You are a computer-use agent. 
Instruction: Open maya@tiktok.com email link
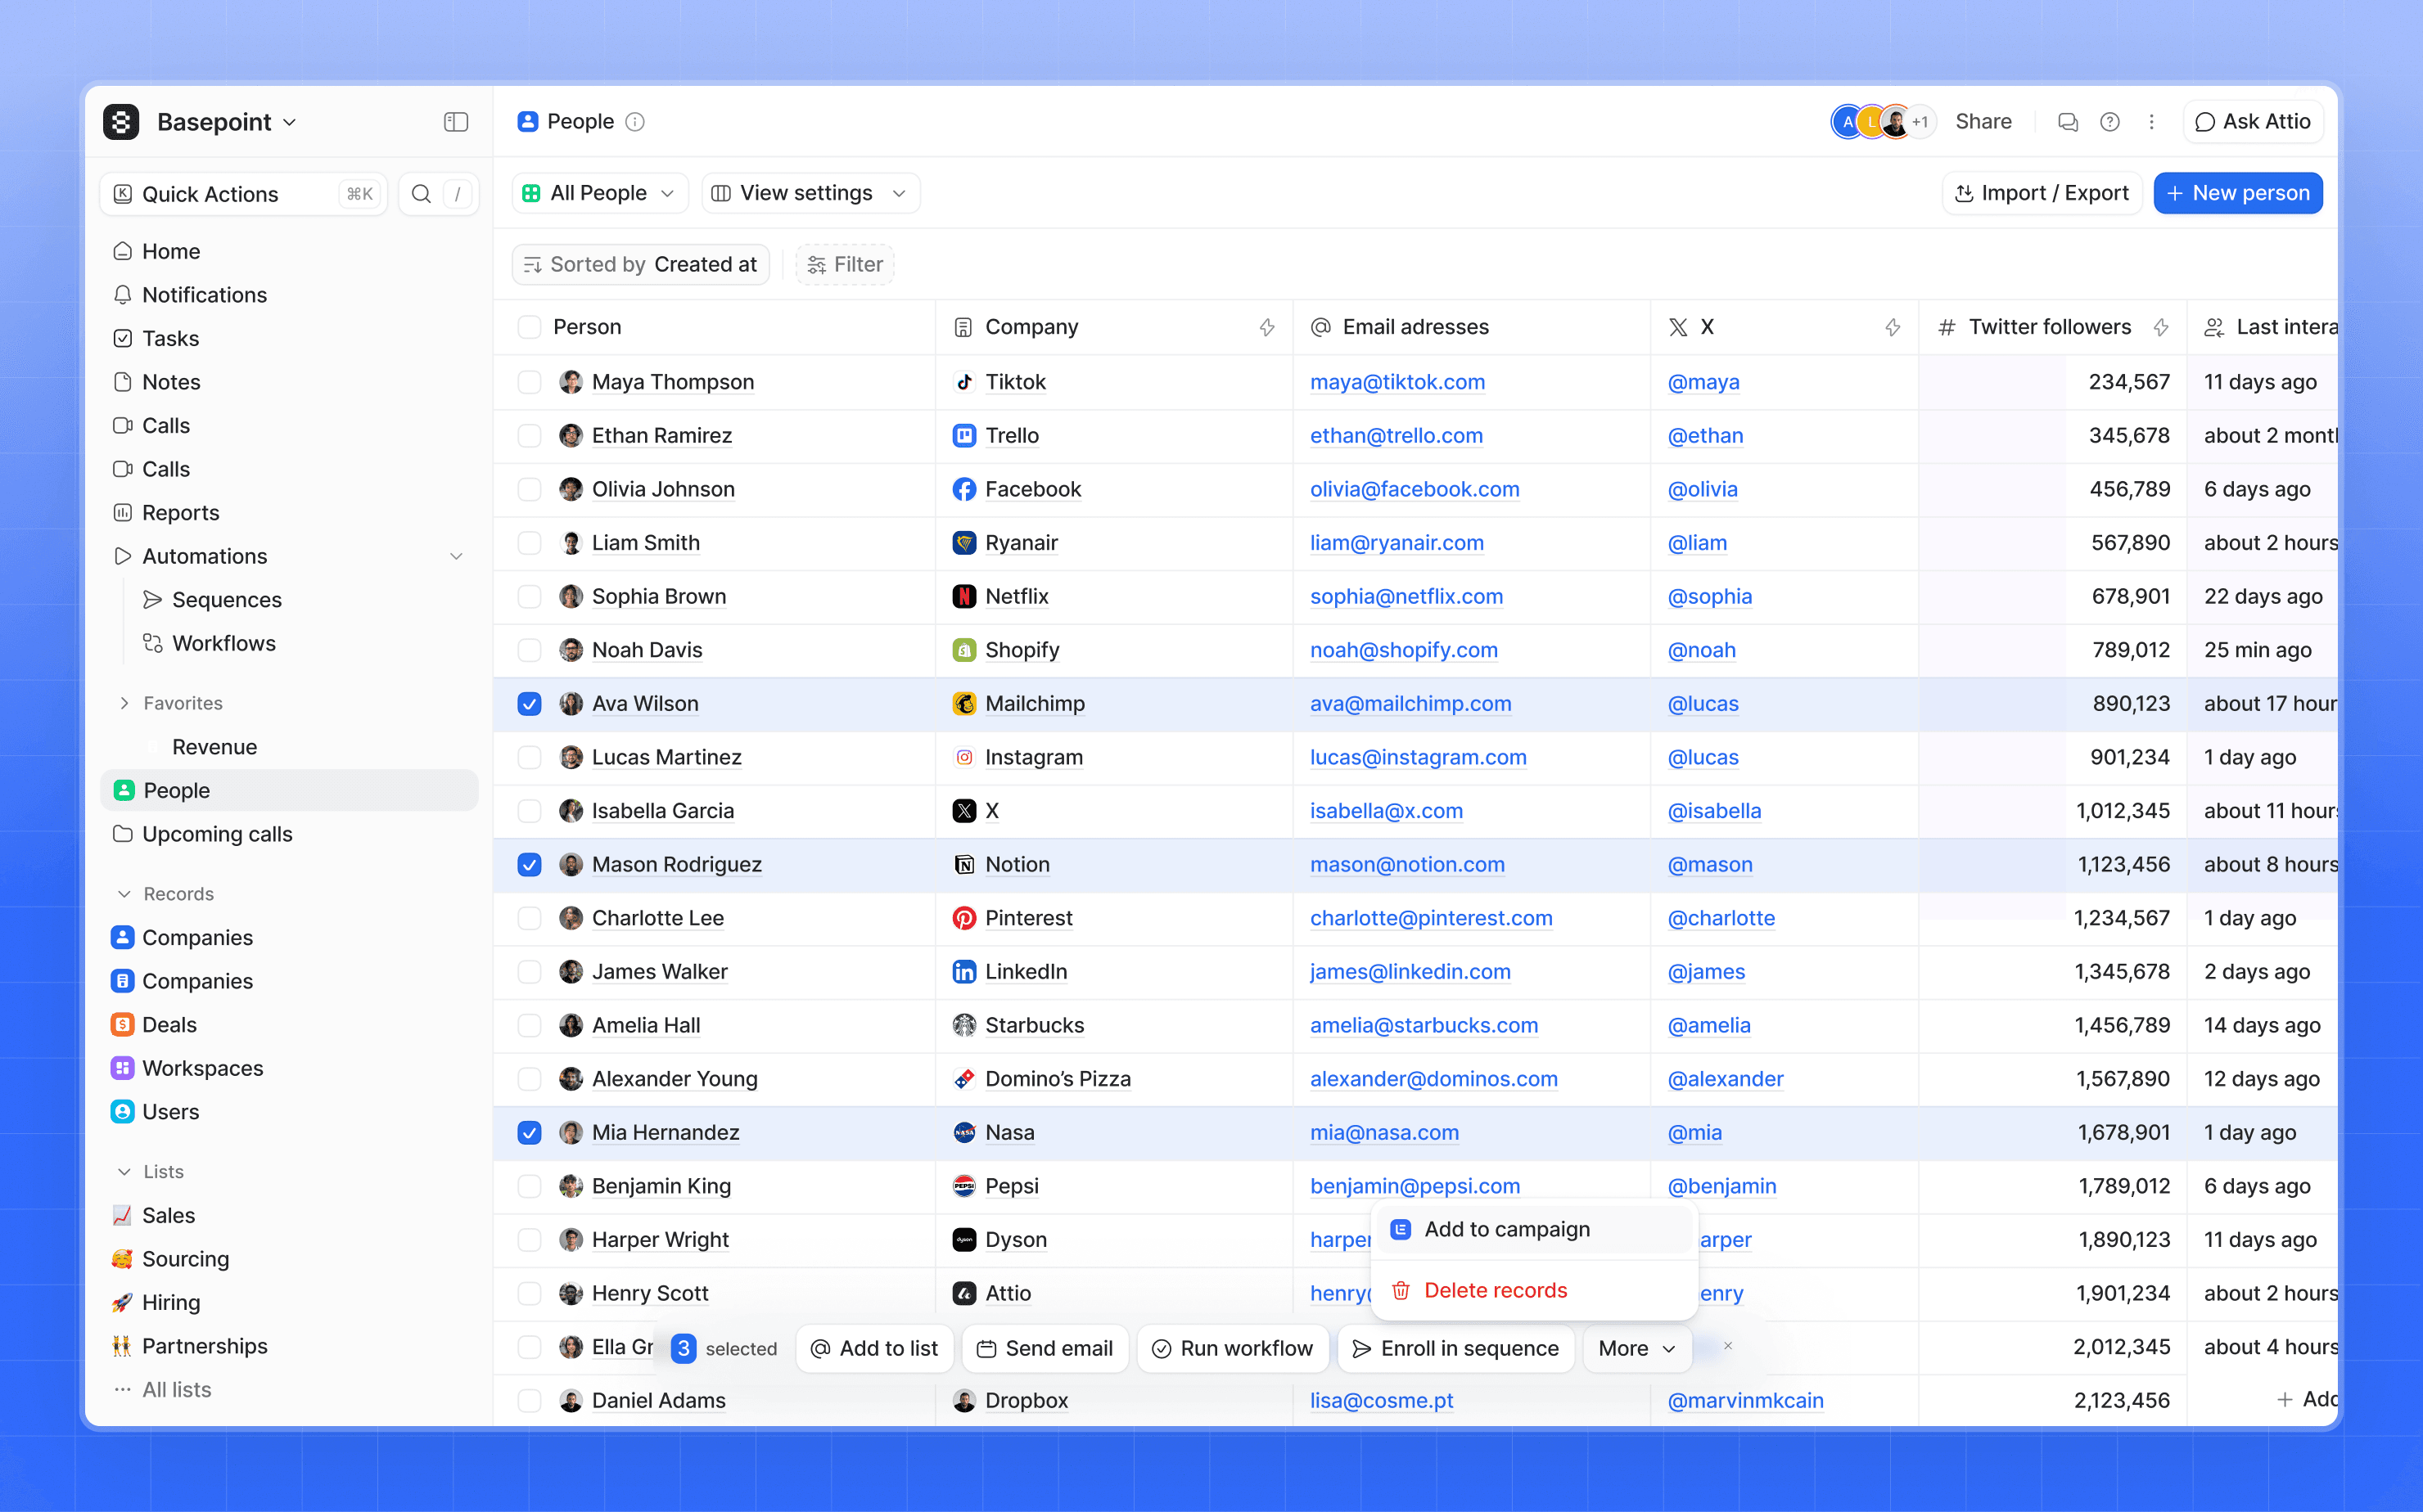1396,382
